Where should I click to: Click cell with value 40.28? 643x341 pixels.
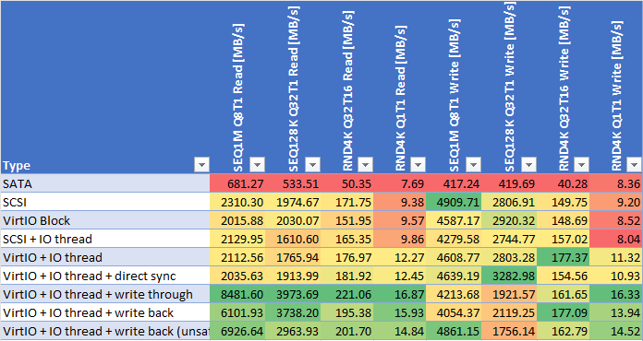(563, 183)
